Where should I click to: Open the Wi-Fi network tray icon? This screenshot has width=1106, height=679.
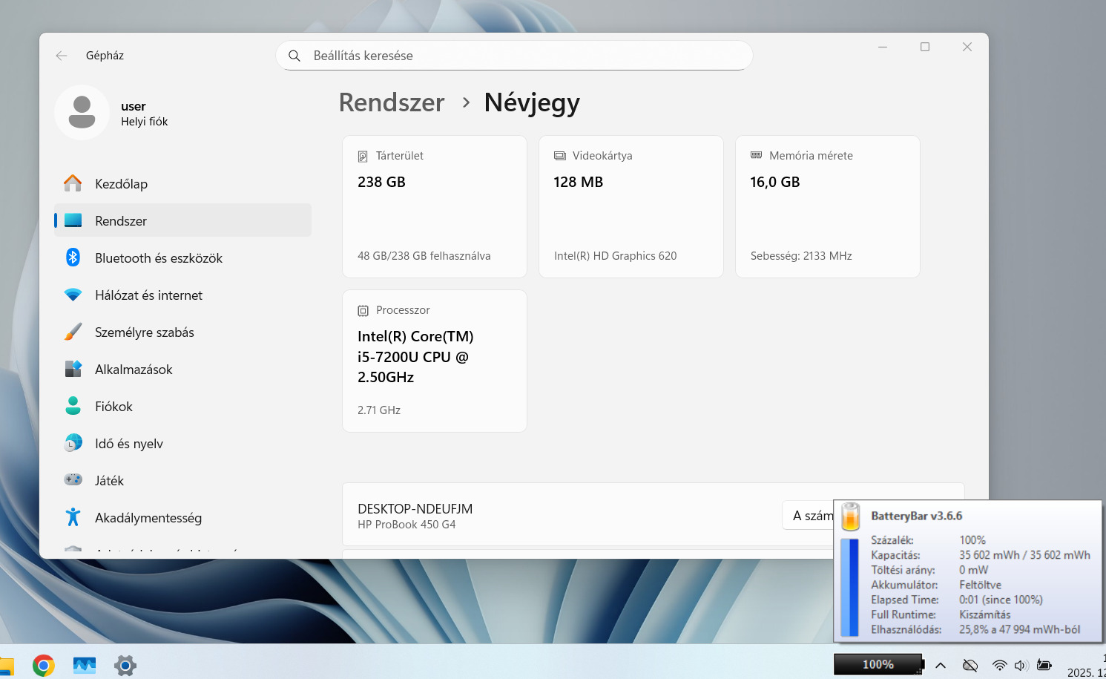[x=1000, y=665]
